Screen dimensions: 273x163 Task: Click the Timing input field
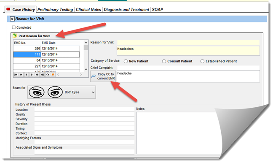coord(84,128)
